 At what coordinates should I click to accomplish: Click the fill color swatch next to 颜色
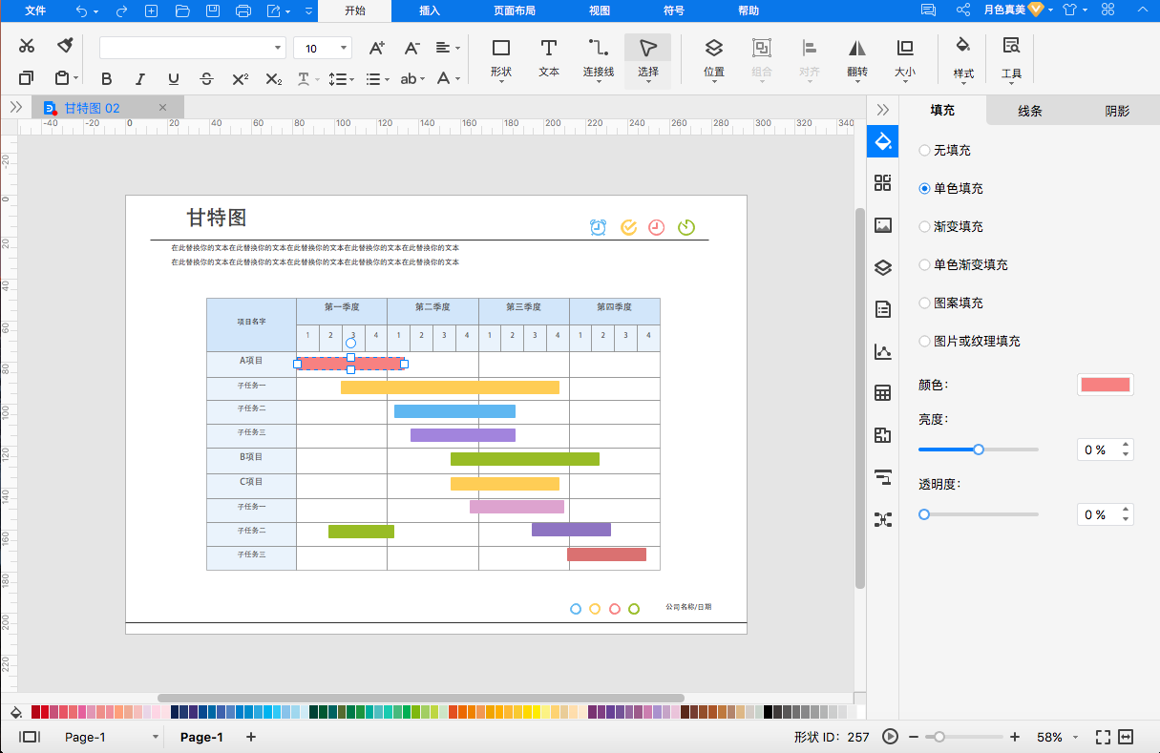click(1105, 385)
